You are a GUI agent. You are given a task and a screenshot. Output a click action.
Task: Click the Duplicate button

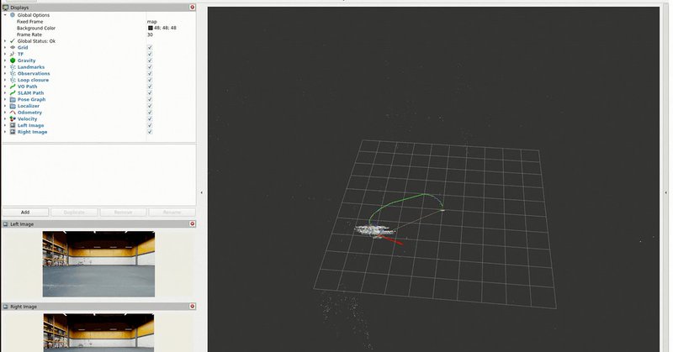(x=74, y=213)
